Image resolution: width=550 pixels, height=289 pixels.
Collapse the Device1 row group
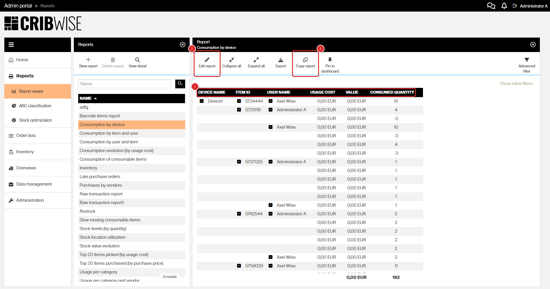202,101
